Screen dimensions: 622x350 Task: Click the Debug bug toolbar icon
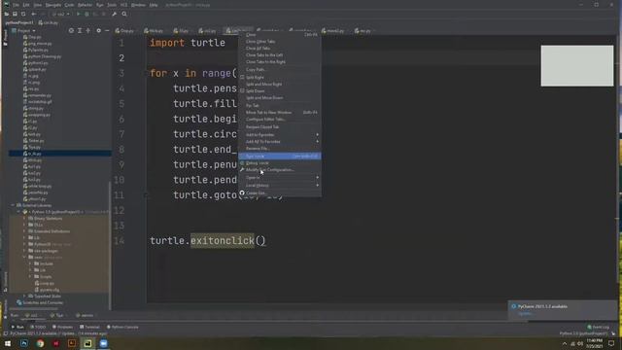[86, 14]
